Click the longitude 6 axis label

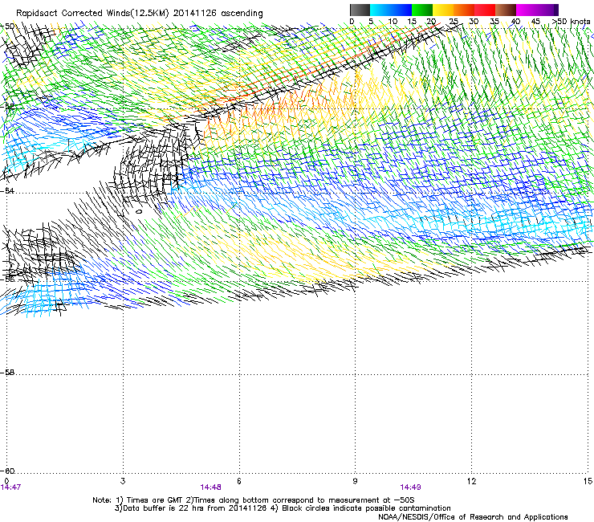pos(239,481)
